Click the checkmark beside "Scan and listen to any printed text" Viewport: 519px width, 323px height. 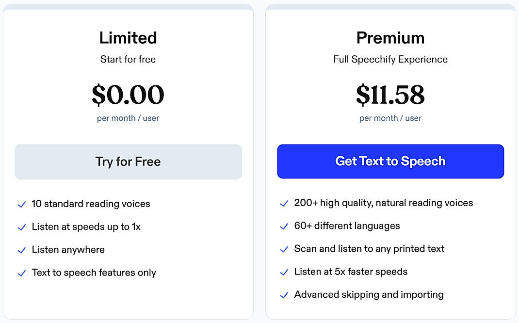click(x=284, y=249)
